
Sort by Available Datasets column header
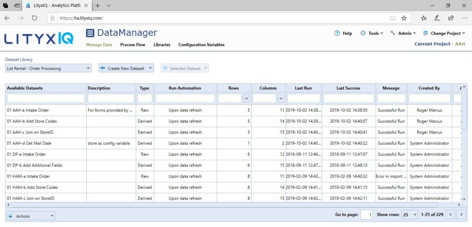coord(46,88)
